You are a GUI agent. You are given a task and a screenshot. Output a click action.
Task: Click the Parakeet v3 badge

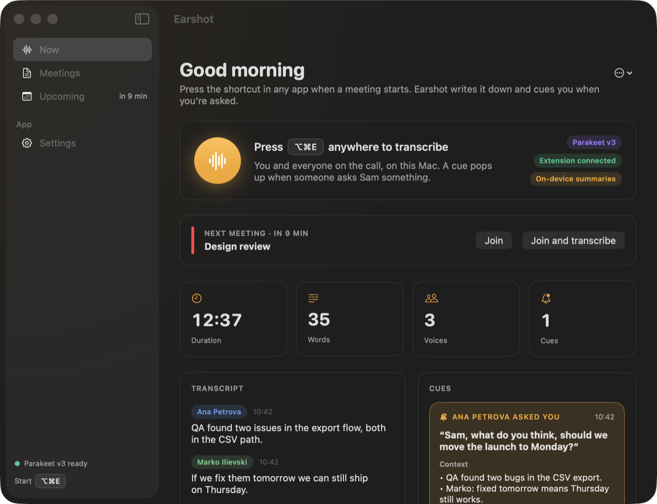pyautogui.click(x=594, y=142)
